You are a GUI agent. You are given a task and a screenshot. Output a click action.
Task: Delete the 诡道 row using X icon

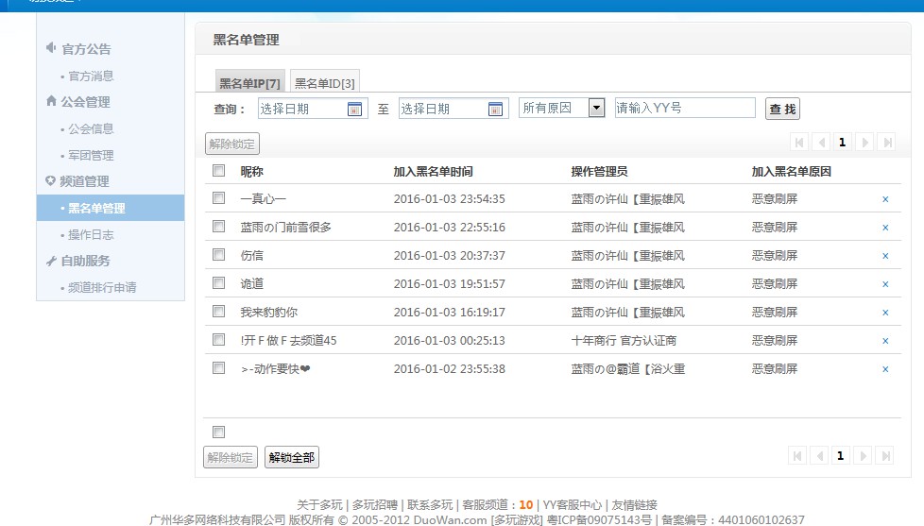pos(885,284)
